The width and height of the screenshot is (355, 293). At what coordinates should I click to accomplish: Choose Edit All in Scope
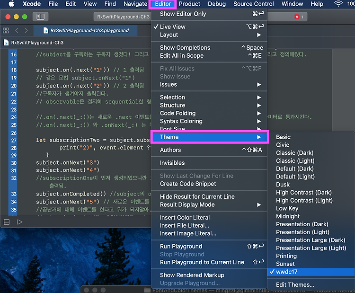coord(209,56)
